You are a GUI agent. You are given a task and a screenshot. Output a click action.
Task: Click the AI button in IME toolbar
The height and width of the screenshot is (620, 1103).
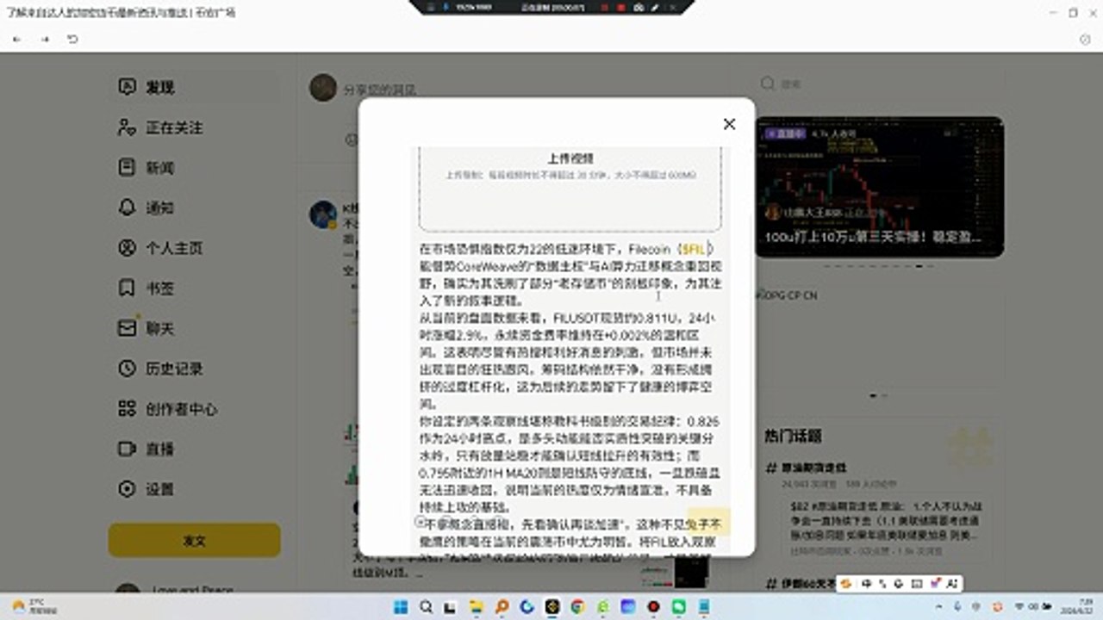952,584
